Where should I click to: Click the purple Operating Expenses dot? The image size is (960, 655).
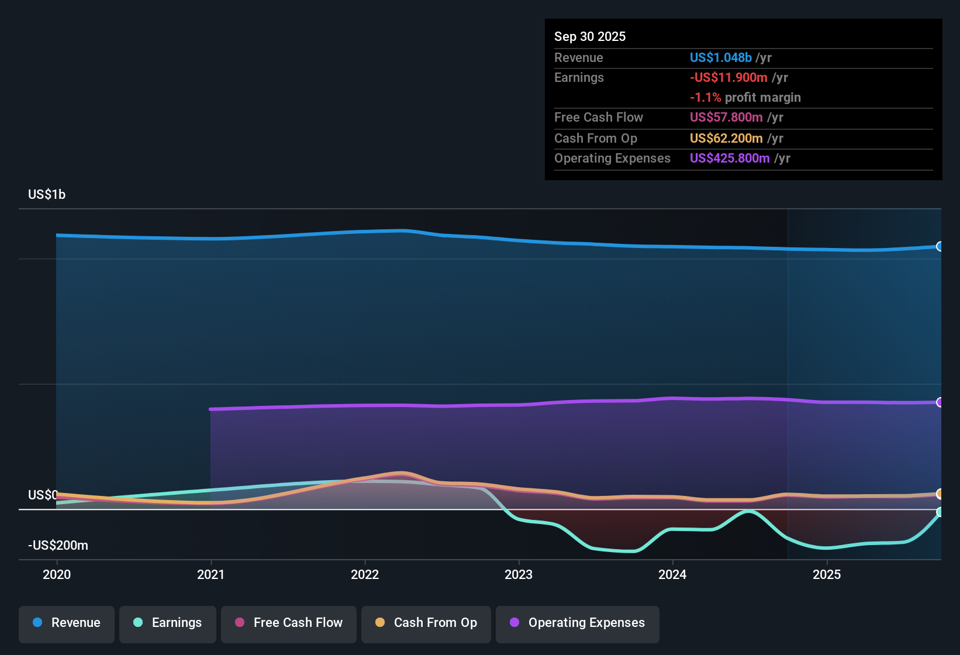coord(514,623)
